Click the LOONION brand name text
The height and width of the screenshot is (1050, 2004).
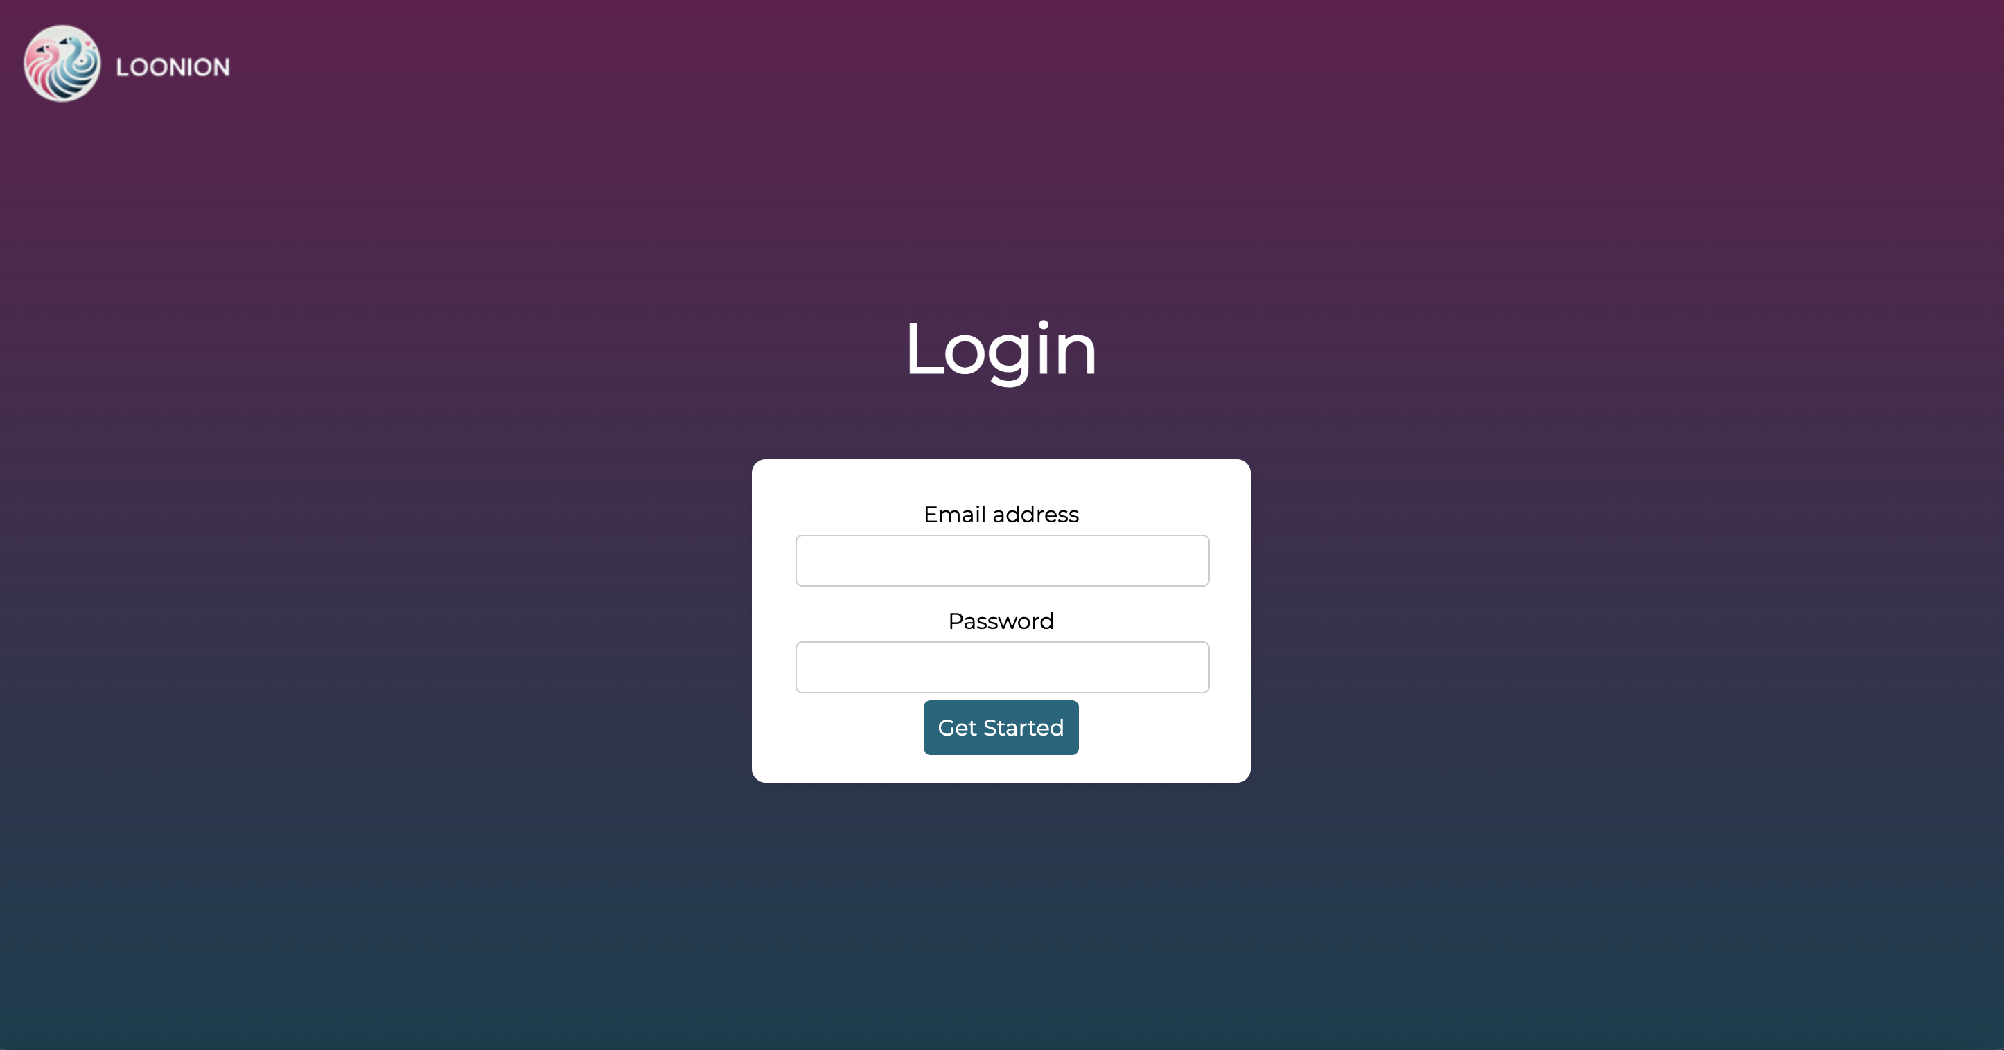tap(173, 68)
